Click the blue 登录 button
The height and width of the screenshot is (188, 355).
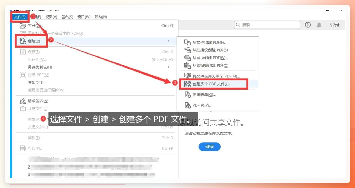click(210, 147)
